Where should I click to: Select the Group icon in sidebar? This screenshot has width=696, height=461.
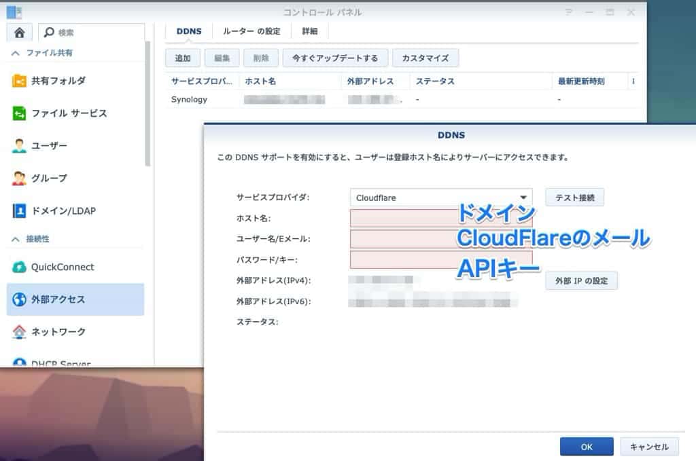[x=19, y=178]
